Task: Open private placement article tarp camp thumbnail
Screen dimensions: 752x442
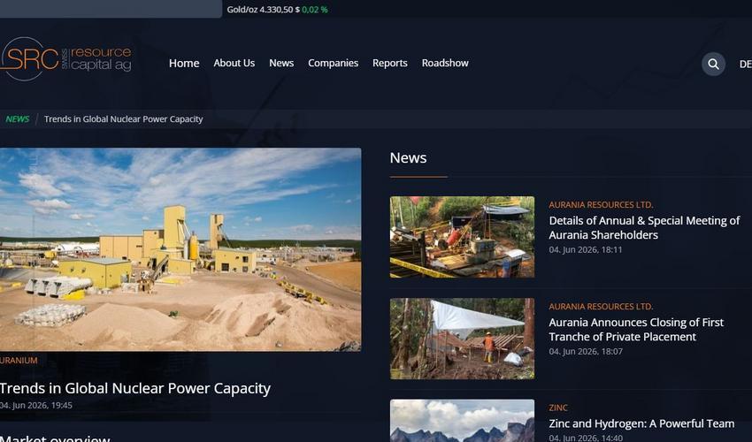Action: pyautogui.click(x=462, y=339)
